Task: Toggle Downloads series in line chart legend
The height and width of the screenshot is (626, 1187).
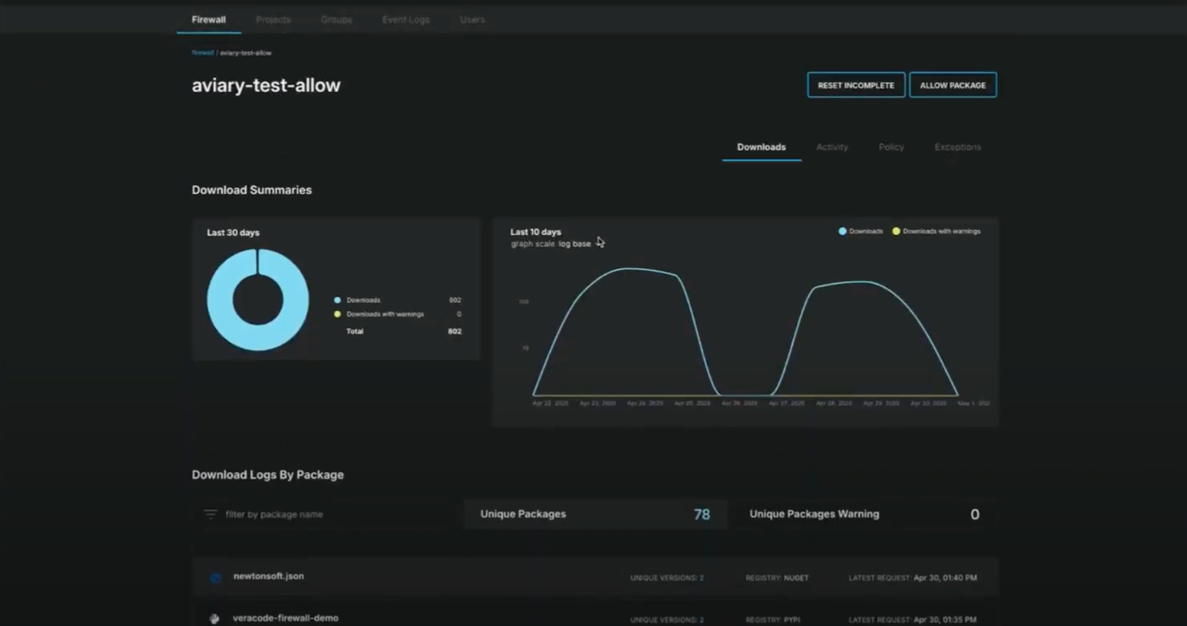Action: point(860,231)
